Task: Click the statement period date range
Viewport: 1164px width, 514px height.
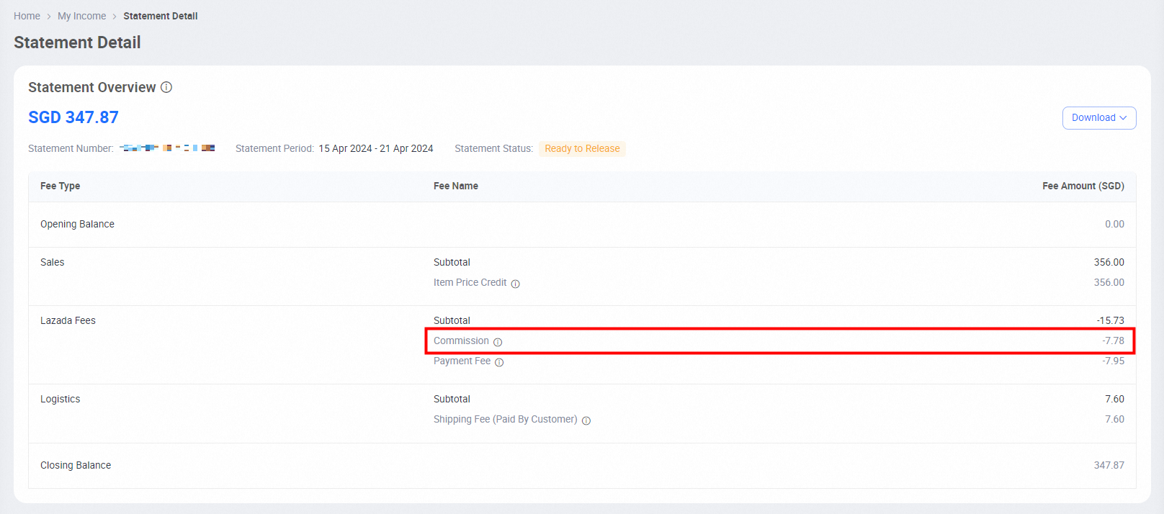Action: click(376, 148)
